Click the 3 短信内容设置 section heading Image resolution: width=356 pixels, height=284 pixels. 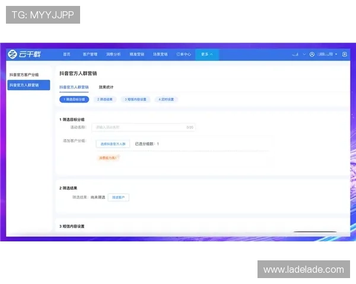tap(72, 226)
